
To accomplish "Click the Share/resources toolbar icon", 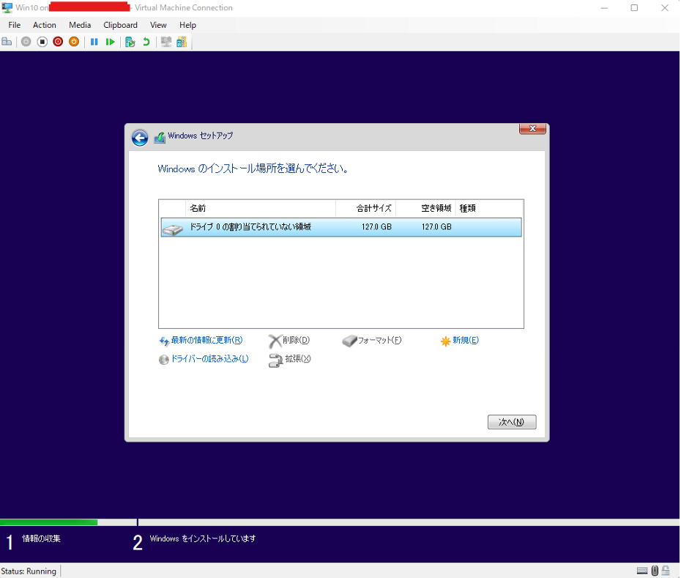I will 182,42.
